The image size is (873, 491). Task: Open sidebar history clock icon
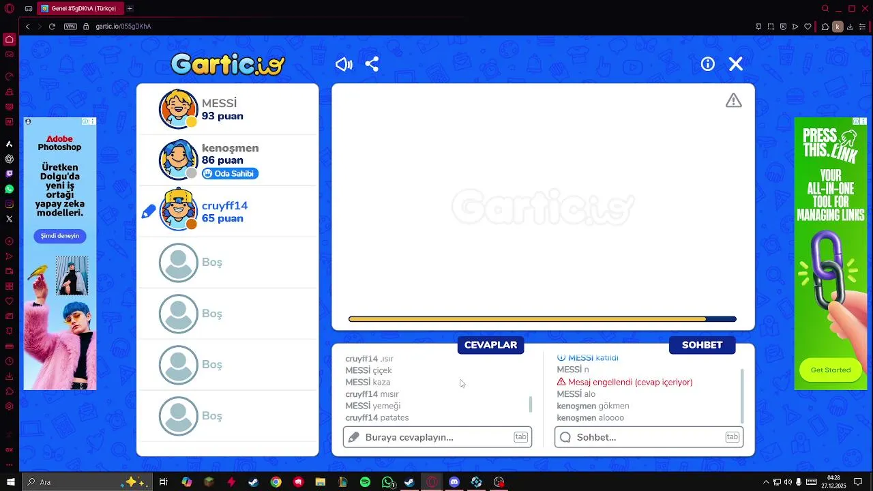pyautogui.click(x=10, y=361)
